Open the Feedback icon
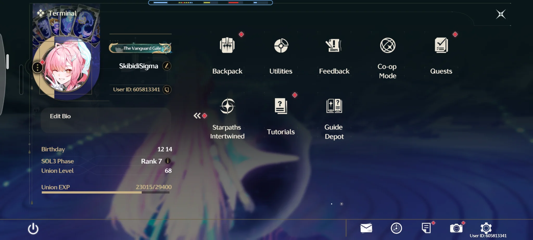Viewport: 533px width, 240px height. [334, 45]
